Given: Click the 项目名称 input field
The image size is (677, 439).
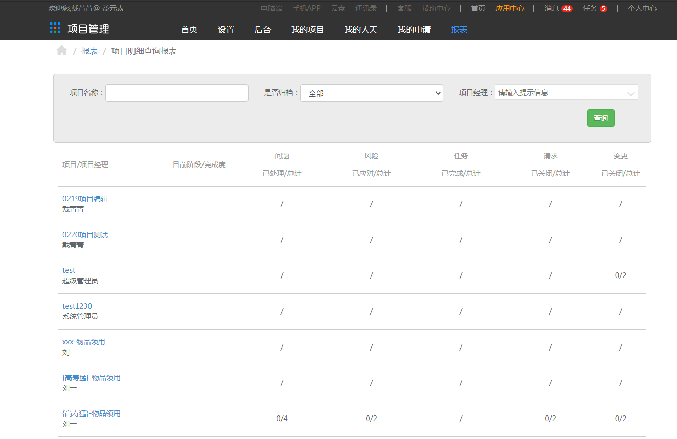Looking at the screenshot, I should click(x=177, y=93).
